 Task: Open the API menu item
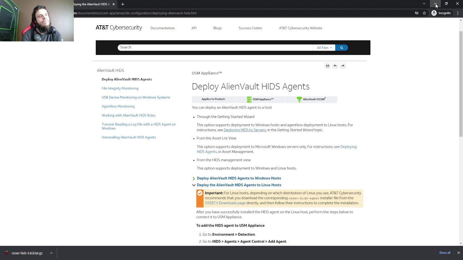point(194,28)
